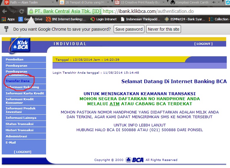Reload the page with the refresh icon

click(22, 11)
